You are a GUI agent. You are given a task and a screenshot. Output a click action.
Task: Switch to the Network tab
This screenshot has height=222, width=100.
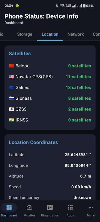(76, 34)
